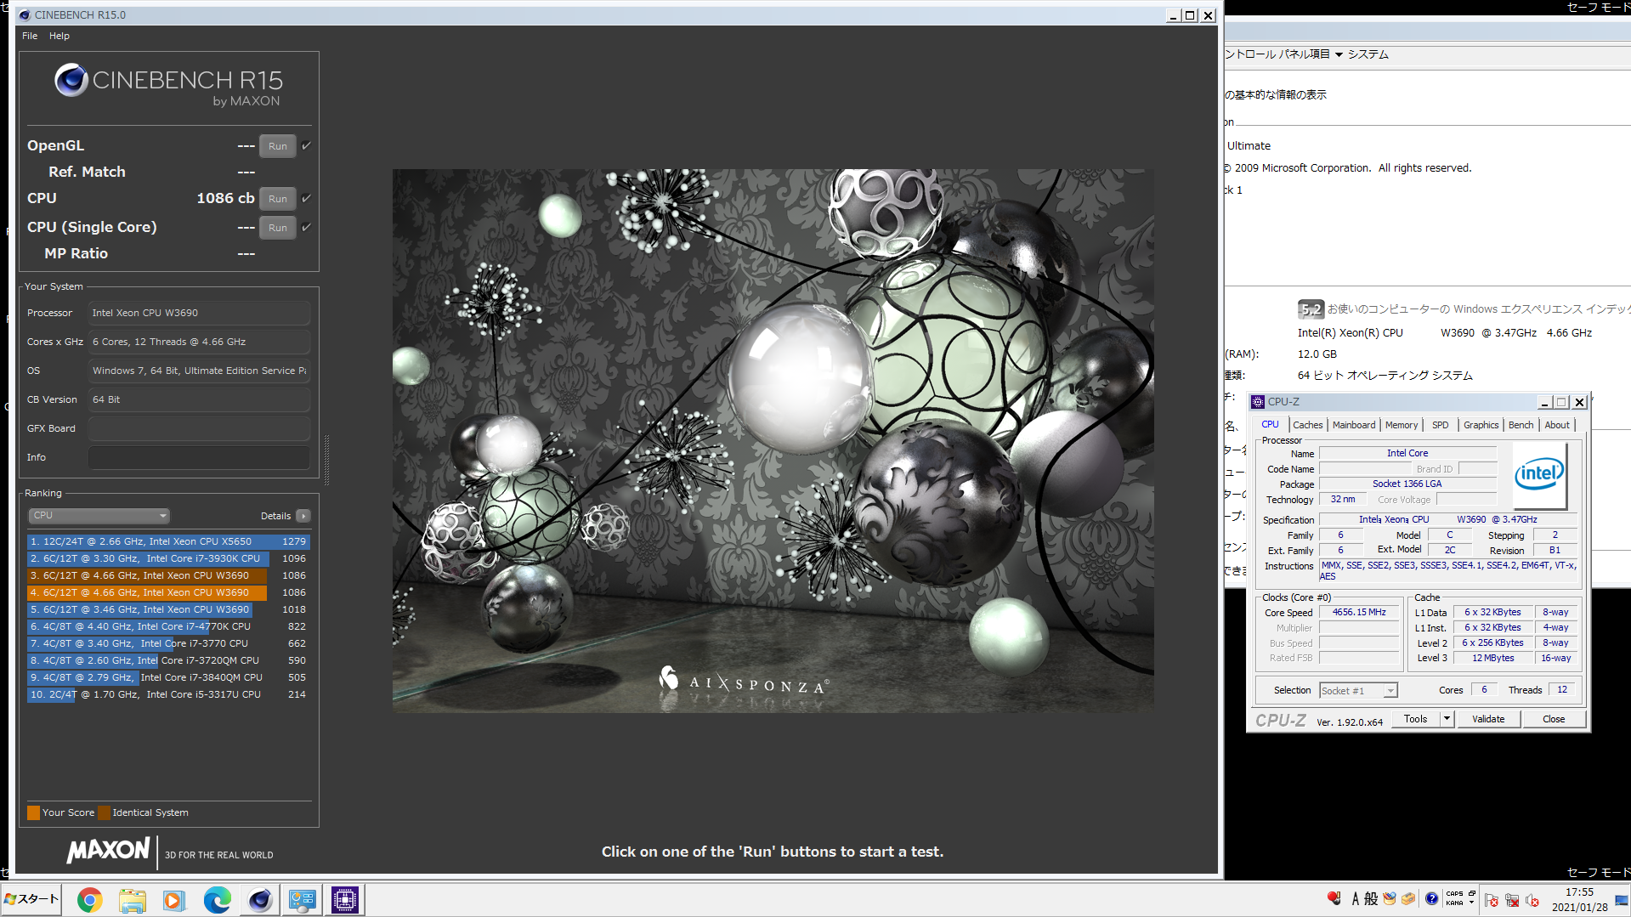Open the IME Pad icon in language bar
This screenshot has height=917, width=1631.
click(1390, 898)
